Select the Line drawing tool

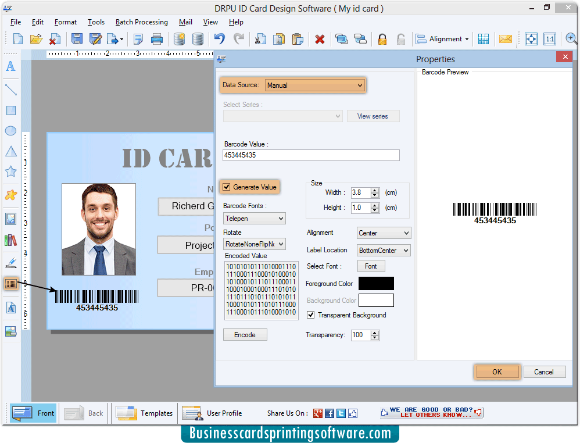(x=10, y=89)
